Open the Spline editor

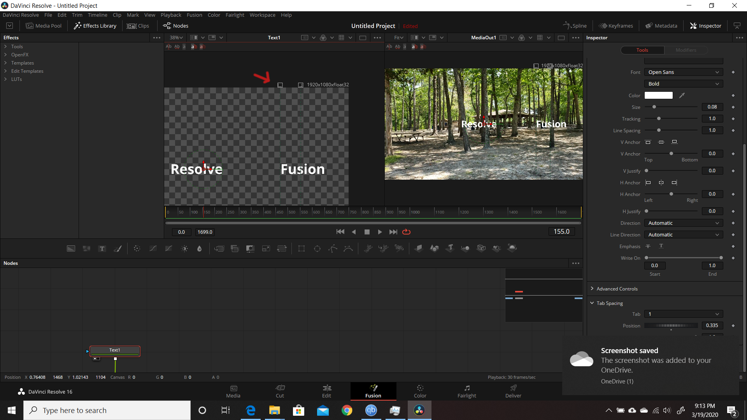pos(575,26)
